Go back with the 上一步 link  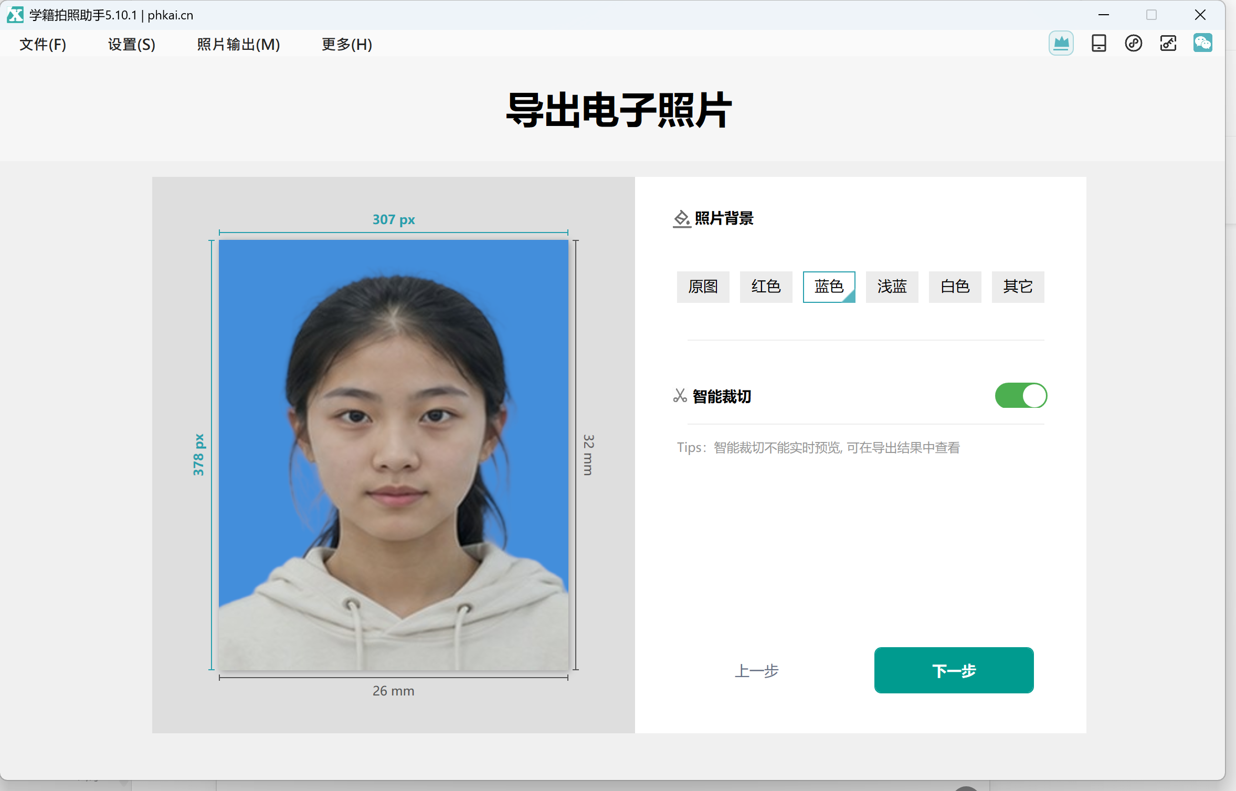point(756,671)
